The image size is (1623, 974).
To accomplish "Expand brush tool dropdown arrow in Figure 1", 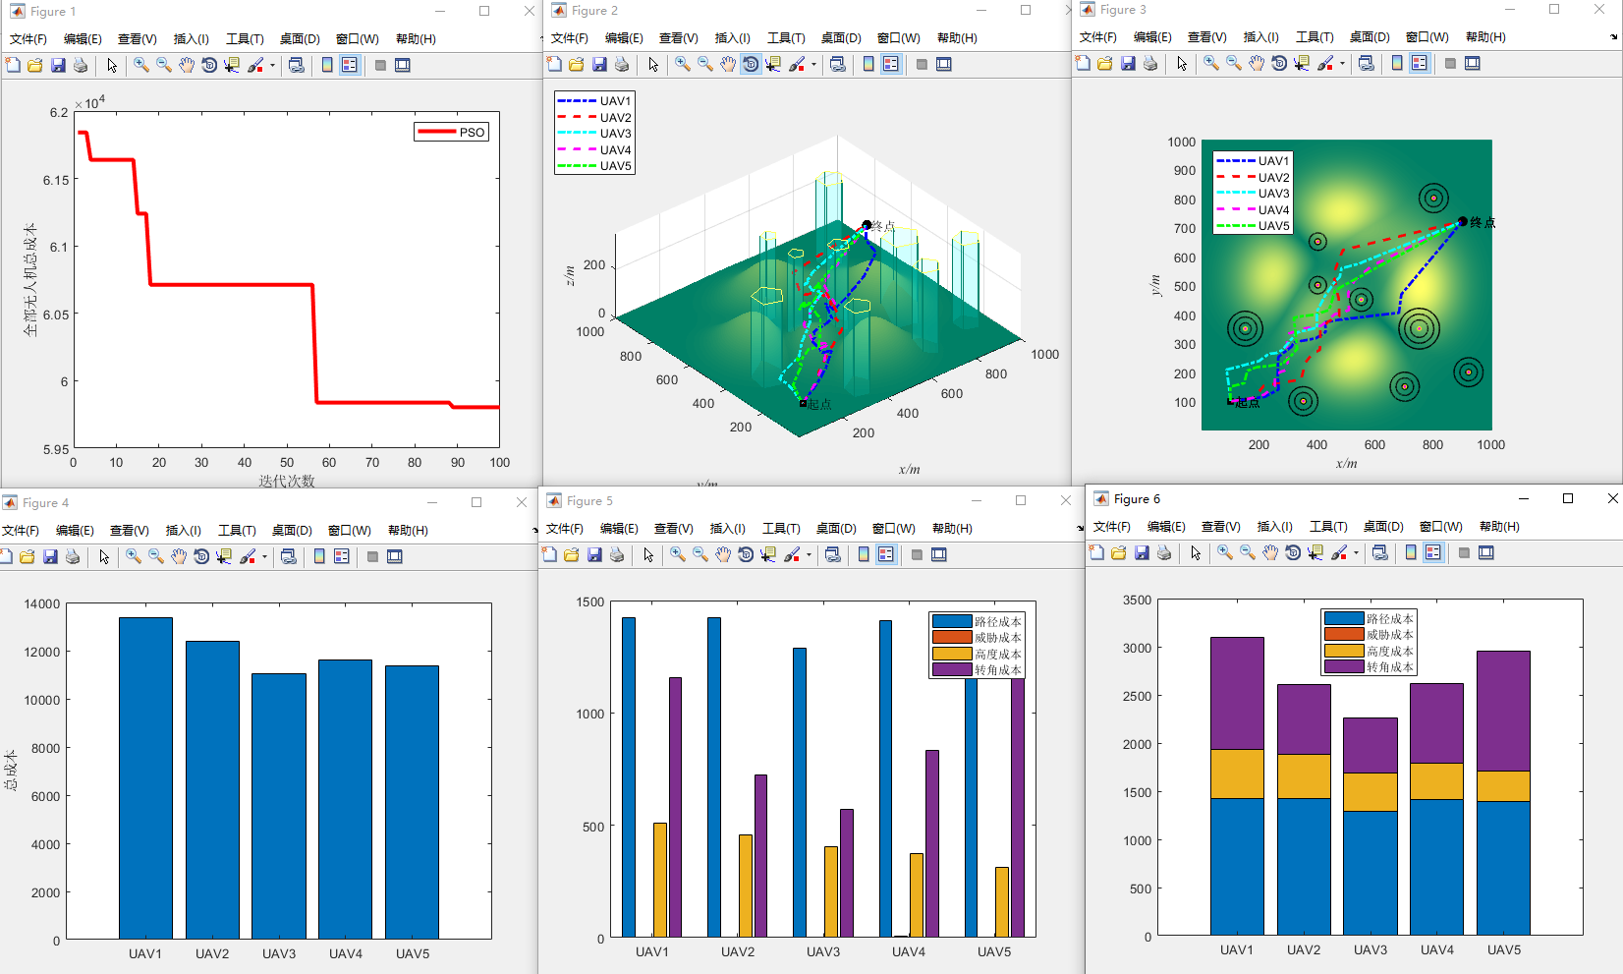I will [272, 66].
